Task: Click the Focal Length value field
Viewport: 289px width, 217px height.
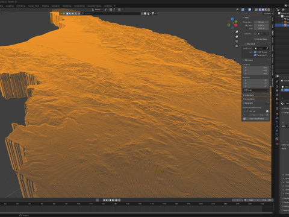Action: (261, 22)
